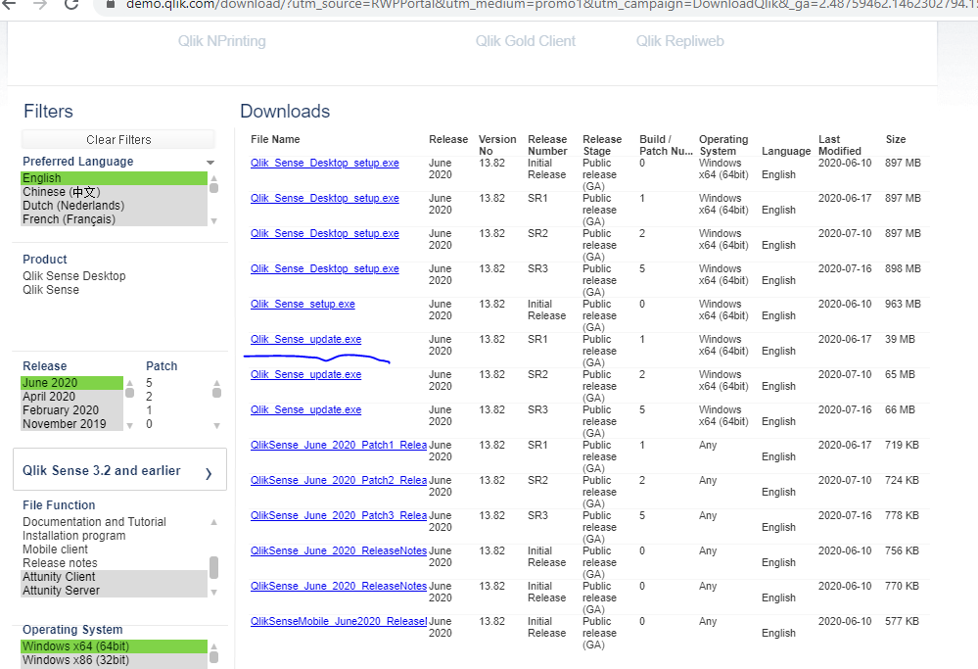Open the Qlik Repliweb tab
This screenshot has height=669, width=978.
(679, 41)
